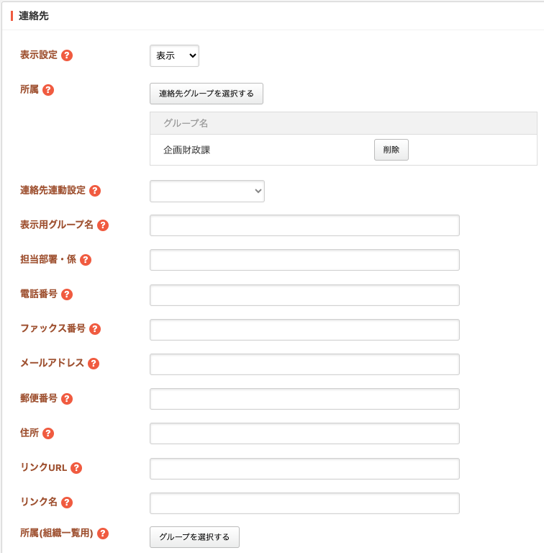Click the リンクURL input field
This screenshot has height=553, width=544.
point(305,469)
